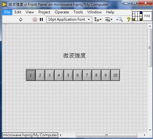Click the scroll up arrow

point(150,26)
